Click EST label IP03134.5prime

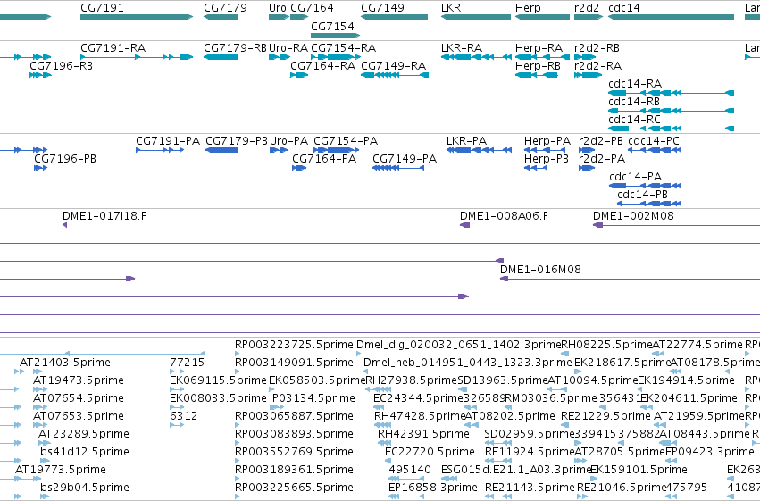pyautogui.click(x=313, y=398)
